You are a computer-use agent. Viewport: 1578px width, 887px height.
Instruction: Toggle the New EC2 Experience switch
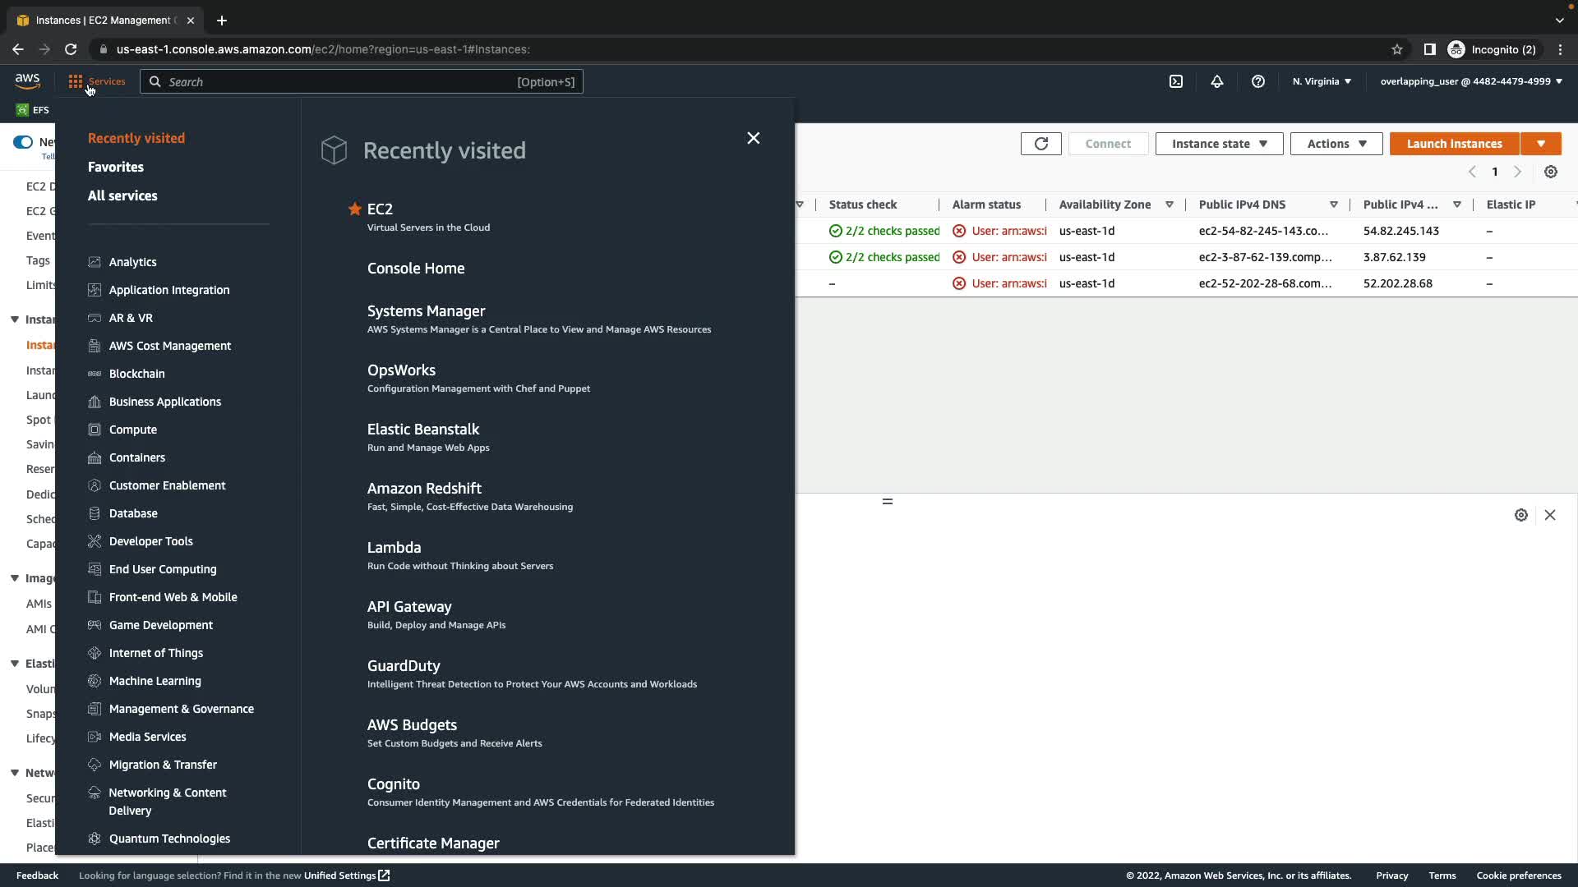tap(23, 142)
